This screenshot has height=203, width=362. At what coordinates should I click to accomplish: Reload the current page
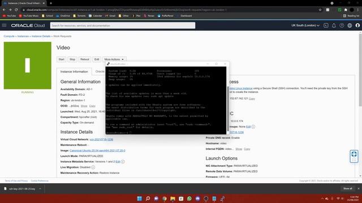pos(16,10)
